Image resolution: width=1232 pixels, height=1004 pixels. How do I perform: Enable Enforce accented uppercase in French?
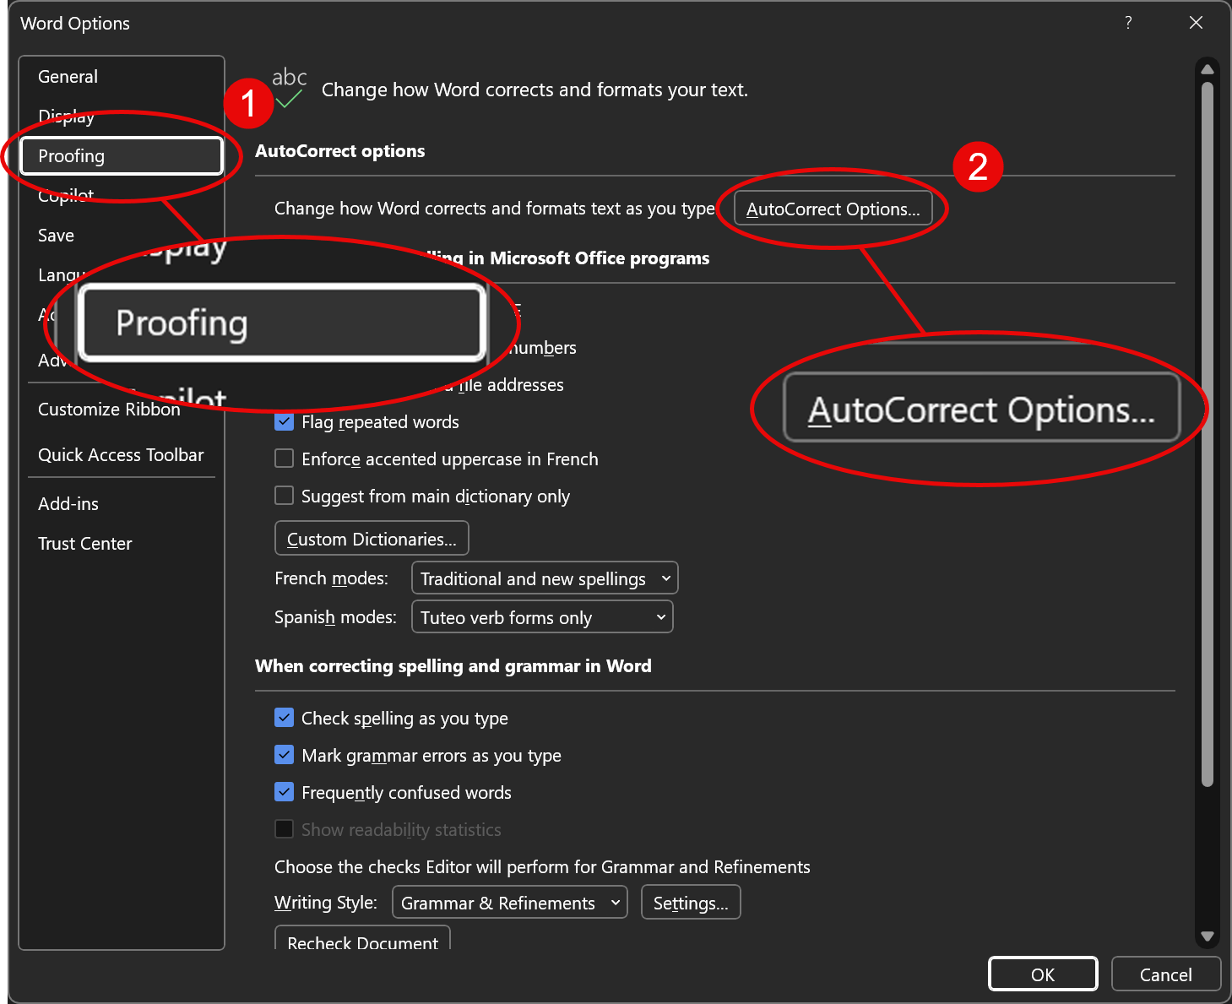(x=285, y=459)
